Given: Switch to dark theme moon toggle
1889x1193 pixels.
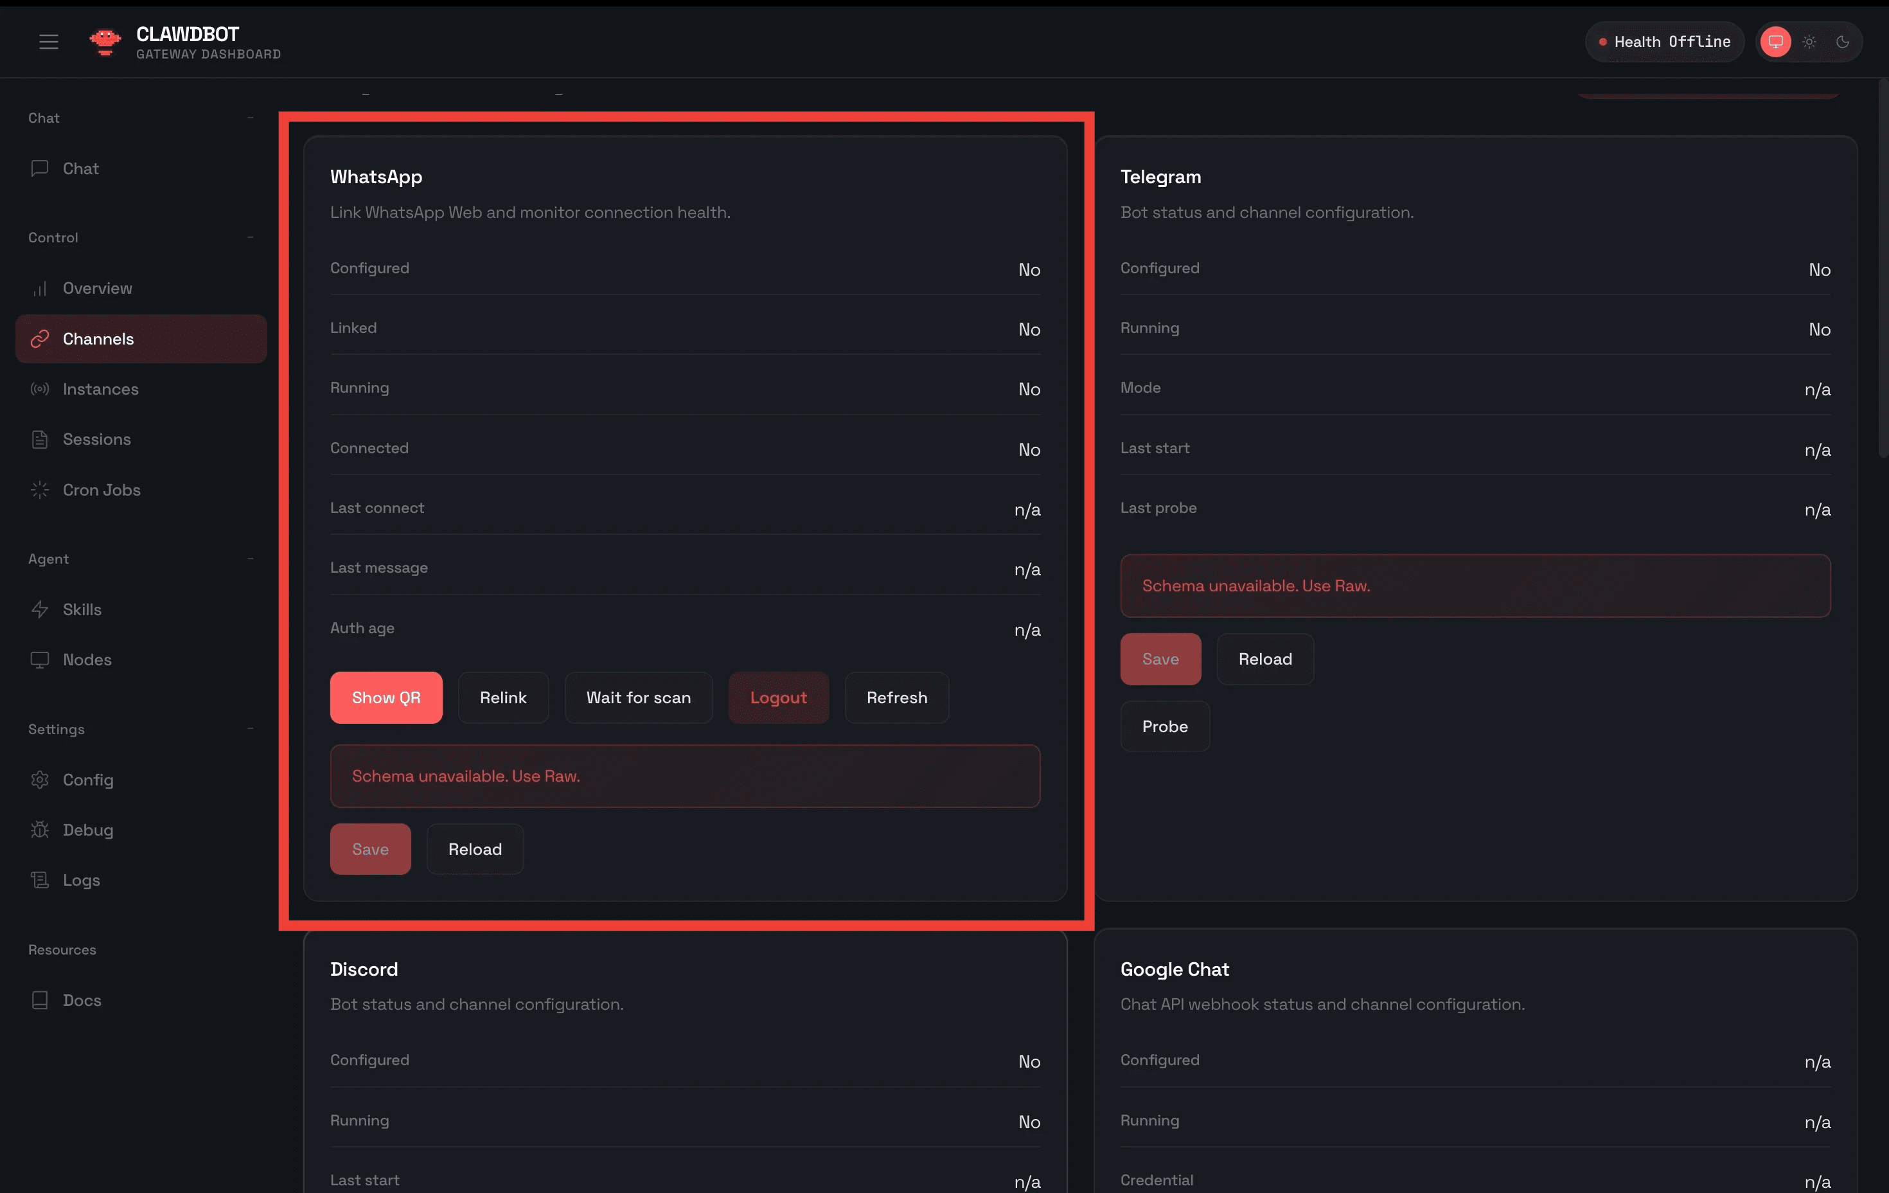Looking at the screenshot, I should point(1843,42).
